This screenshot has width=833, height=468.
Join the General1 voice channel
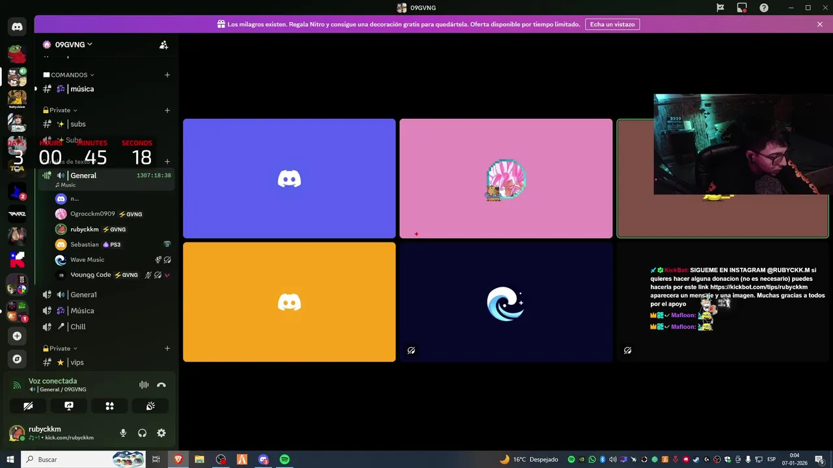pyautogui.click(x=106, y=294)
